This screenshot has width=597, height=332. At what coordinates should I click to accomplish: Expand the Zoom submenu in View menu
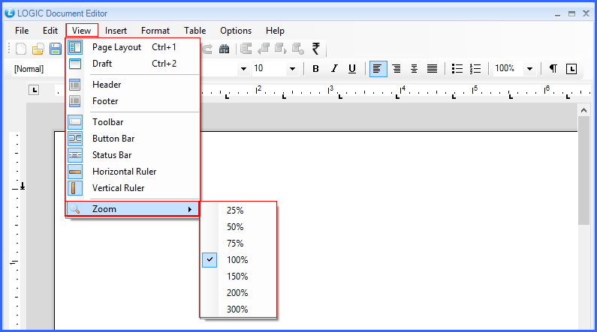(x=133, y=209)
